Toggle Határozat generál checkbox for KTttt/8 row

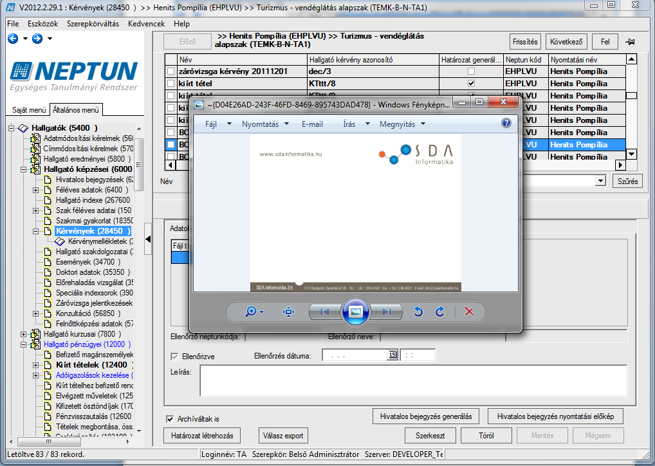pyautogui.click(x=471, y=84)
